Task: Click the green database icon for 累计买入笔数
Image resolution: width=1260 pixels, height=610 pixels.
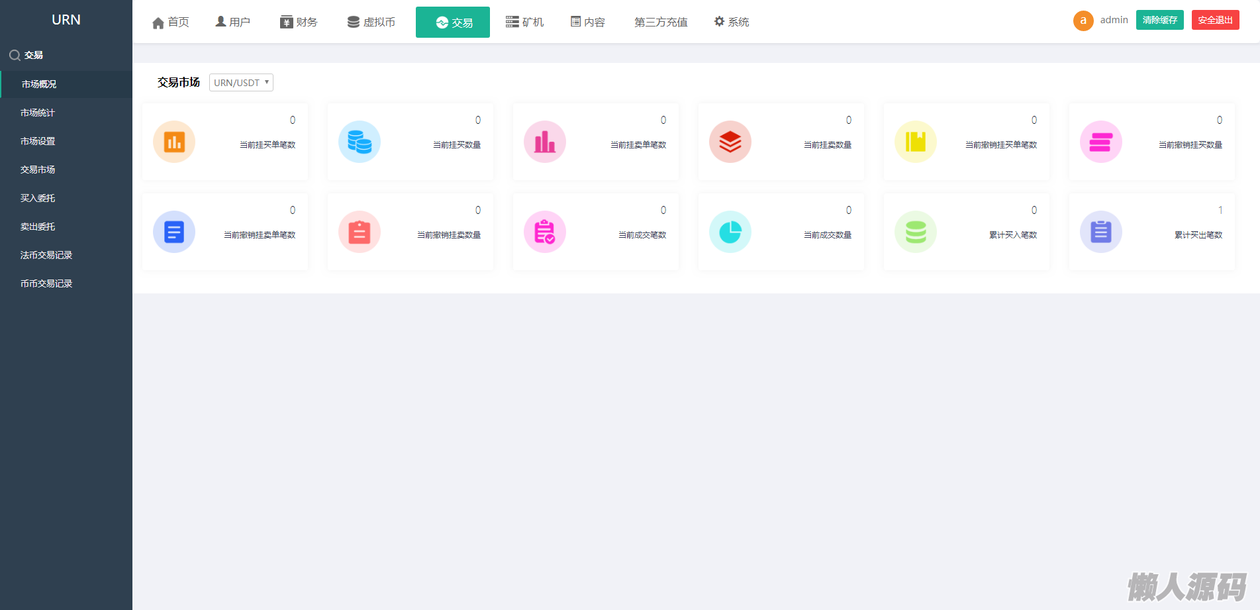Action: click(x=916, y=232)
